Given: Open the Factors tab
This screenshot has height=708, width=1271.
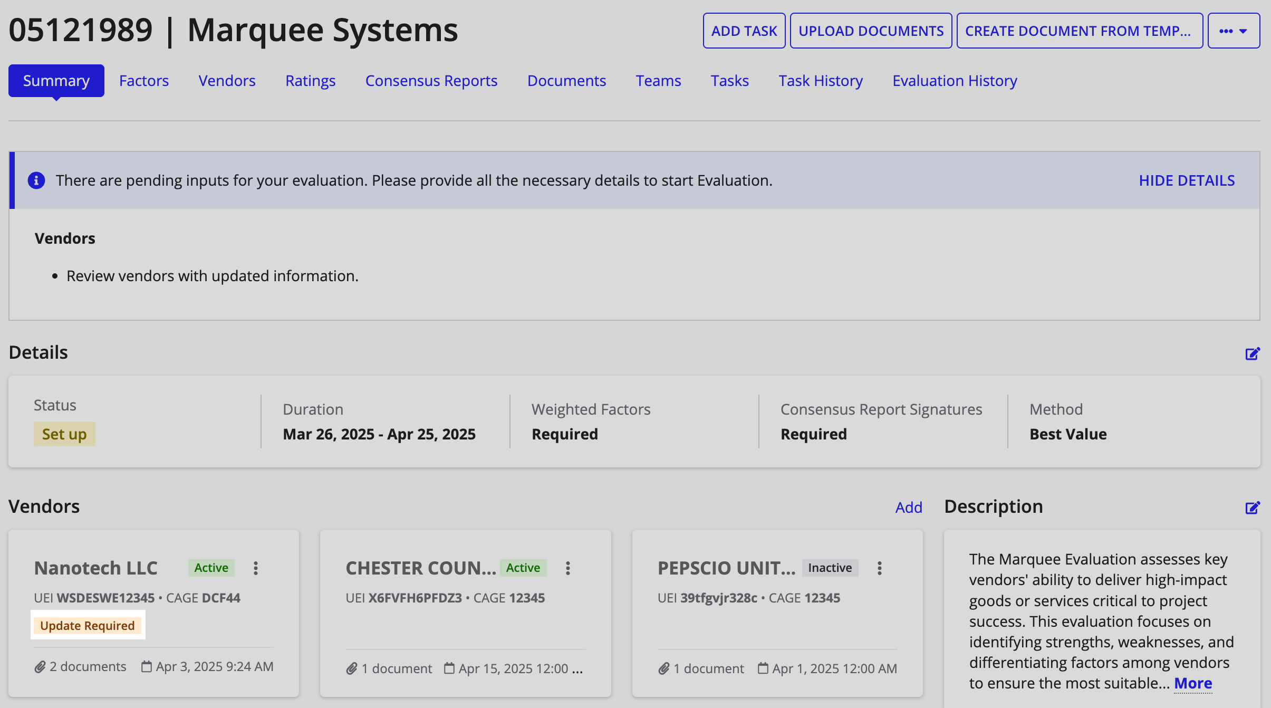Looking at the screenshot, I should pos(144,81).
